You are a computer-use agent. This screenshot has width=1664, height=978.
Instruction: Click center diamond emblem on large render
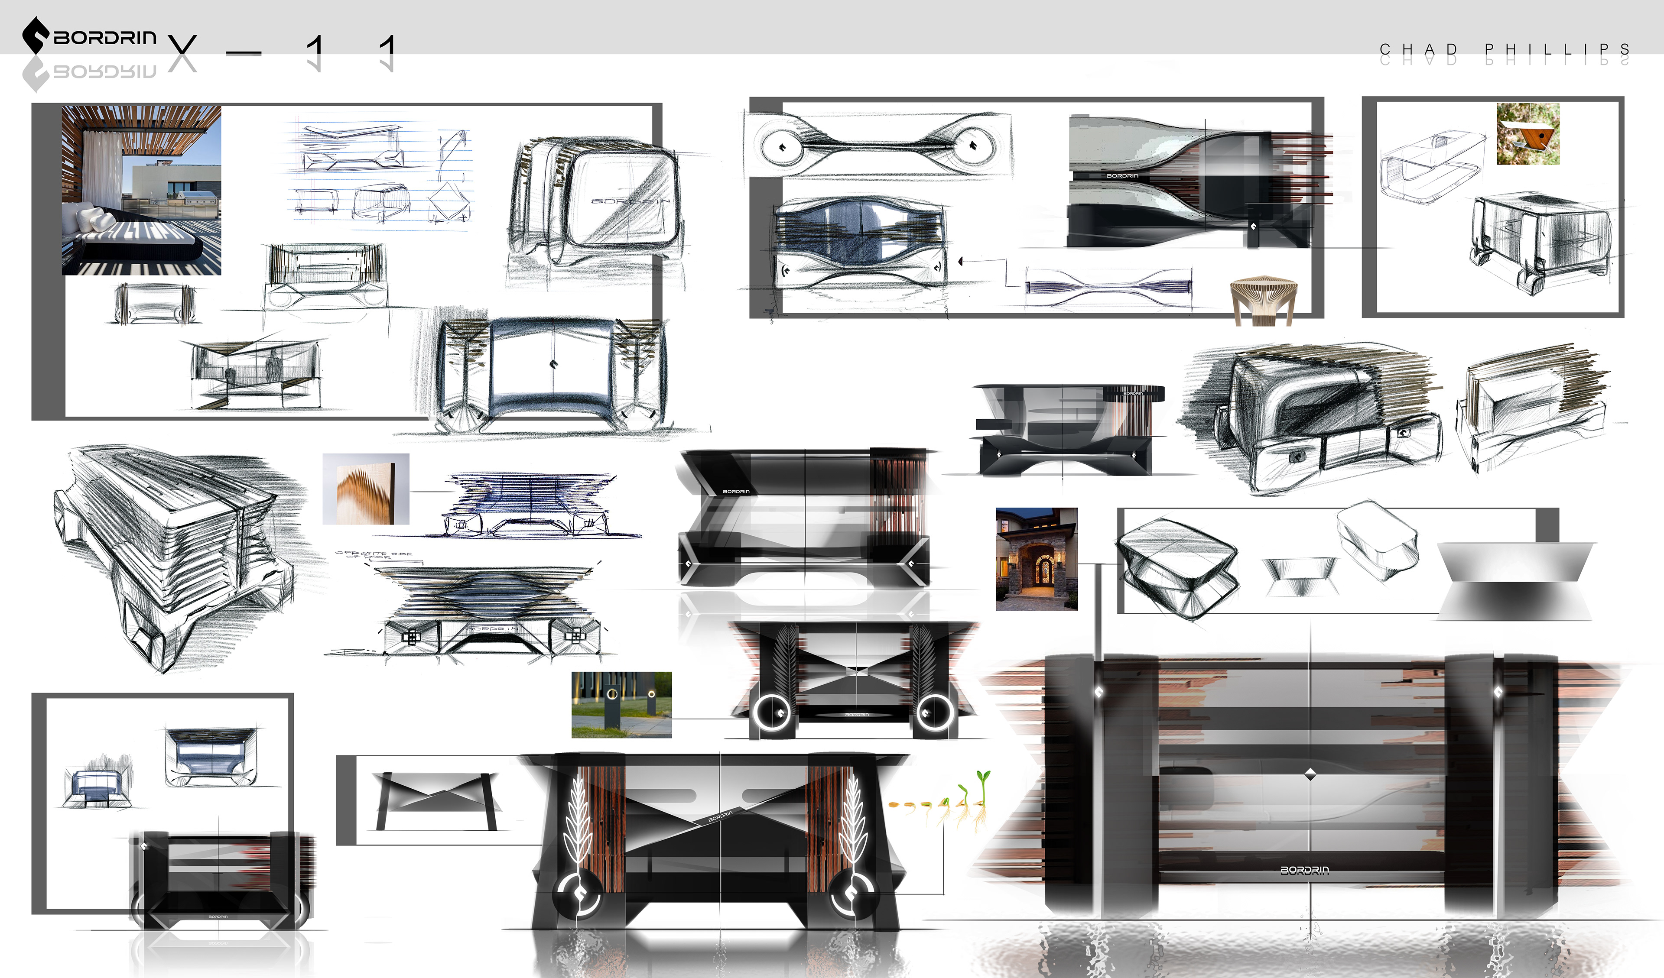click(1310, 775)
